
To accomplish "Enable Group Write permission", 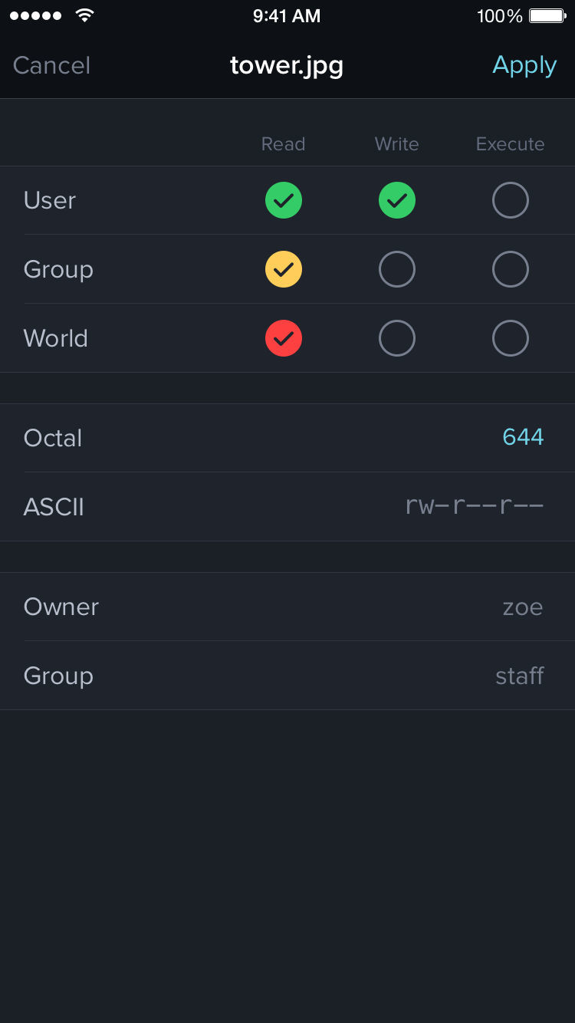I will tap(397, 269).
